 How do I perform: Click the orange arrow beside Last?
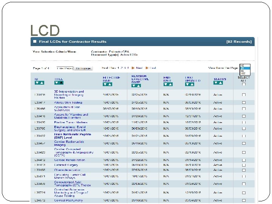coord(147,68)
